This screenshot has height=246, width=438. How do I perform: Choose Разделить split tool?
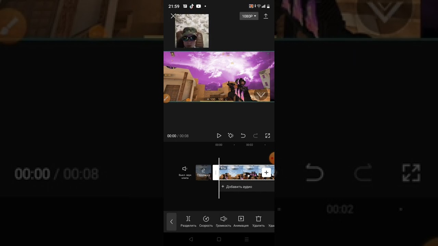(x=188, y=221)
